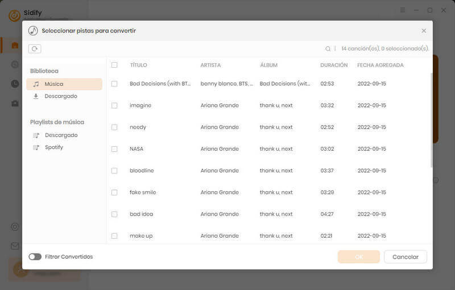The height and width of the screenshot is (290, 455).
Task: Click artist 'benny blanco, BTS,...'
Action: (x=227, y=84)
